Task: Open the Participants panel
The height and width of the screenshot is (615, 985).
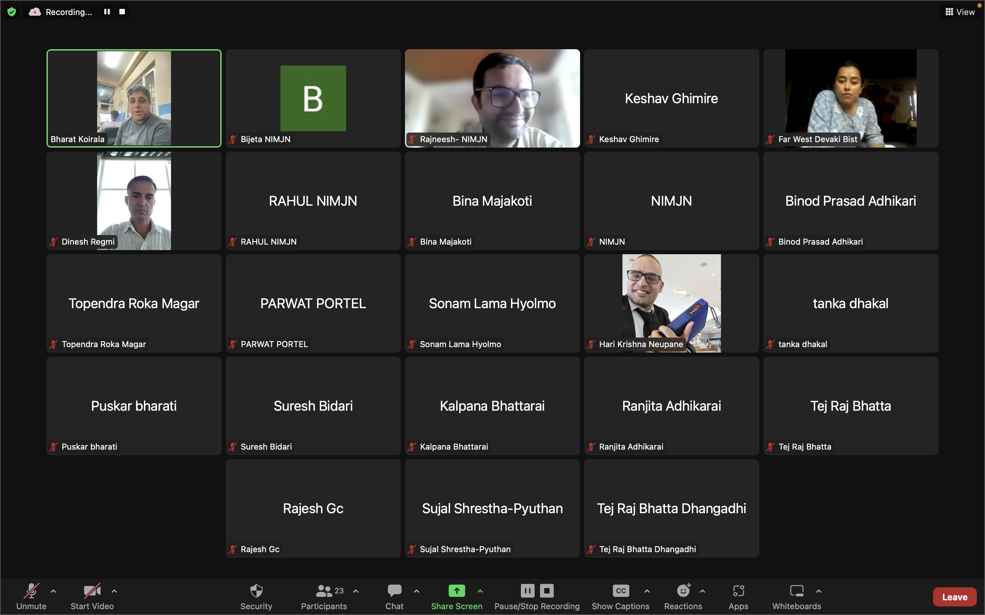Action: click(324, 596)
